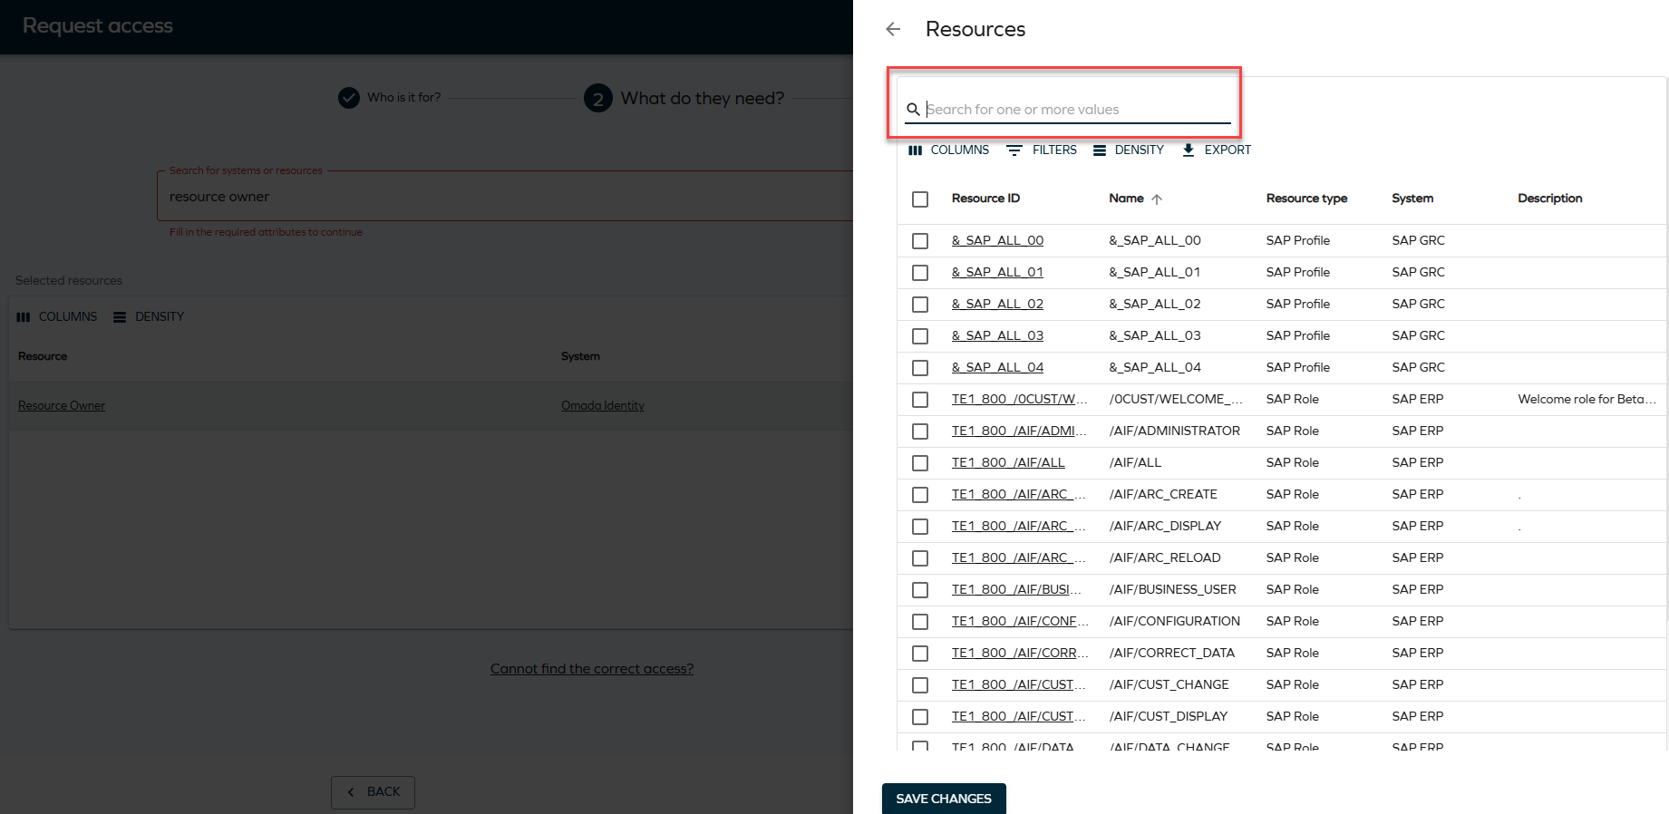Sort by the Name column header
The height and width of the screenshot is (814, 1669).
pos(1126,199)
